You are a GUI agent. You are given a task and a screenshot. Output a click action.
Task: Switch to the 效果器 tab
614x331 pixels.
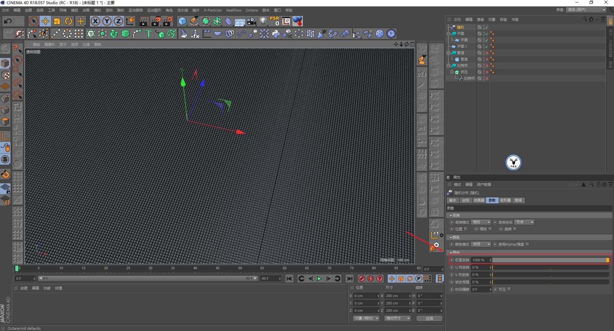(x=479, y=200)
